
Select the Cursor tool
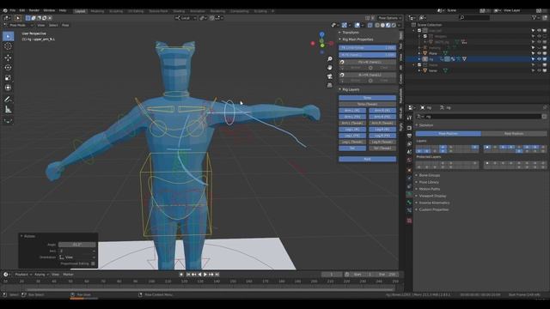tap(8, 46)
